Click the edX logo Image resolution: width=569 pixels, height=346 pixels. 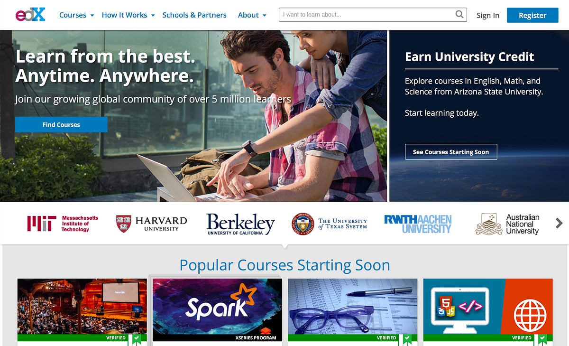pyautogui.click(x=30, y=15)
